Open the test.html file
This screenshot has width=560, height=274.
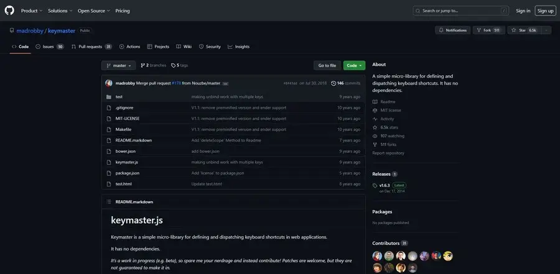click(x=124, y=184)
